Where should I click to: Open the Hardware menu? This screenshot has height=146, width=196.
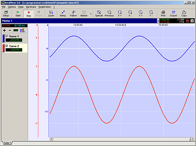pos(31,7)
